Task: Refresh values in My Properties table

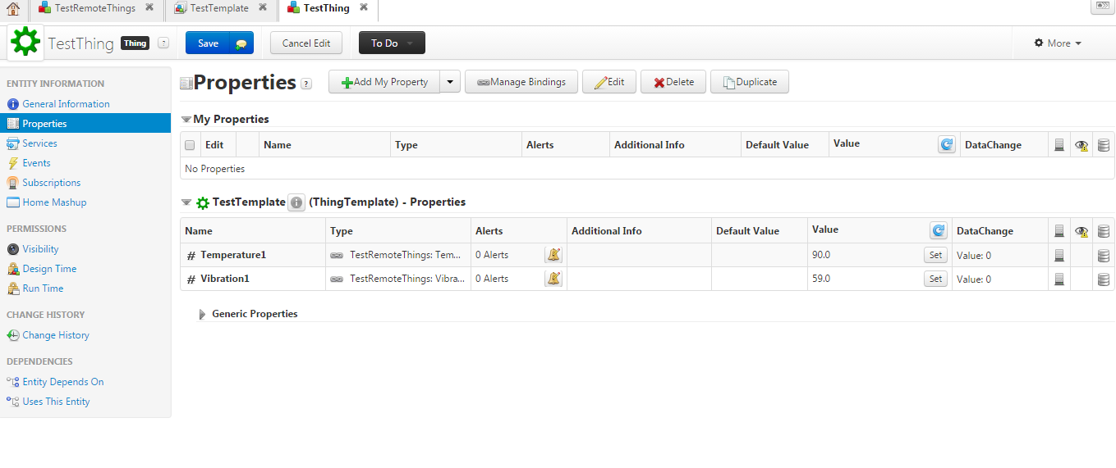Action: point(947,144)
